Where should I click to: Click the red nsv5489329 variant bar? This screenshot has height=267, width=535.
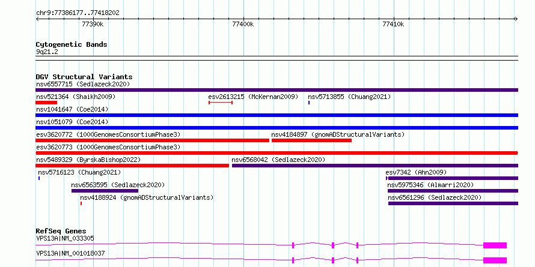coord(132,166)
